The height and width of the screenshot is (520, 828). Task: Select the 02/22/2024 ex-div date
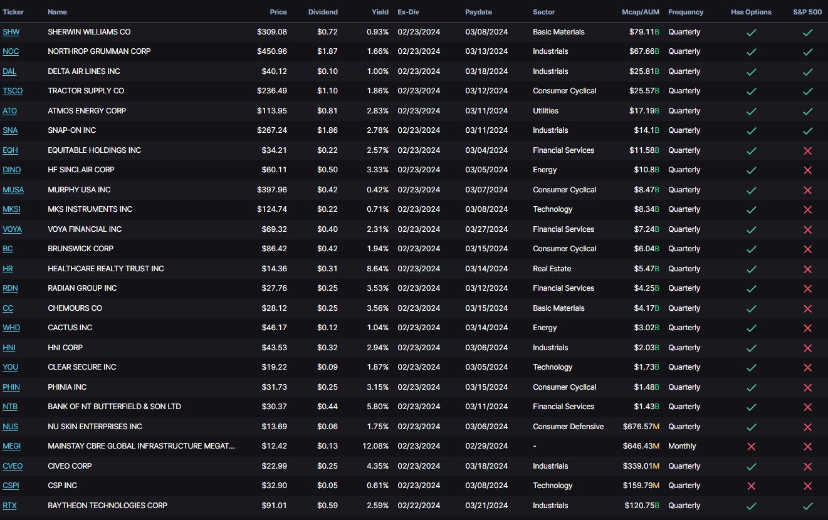click(x=419, y=506)
